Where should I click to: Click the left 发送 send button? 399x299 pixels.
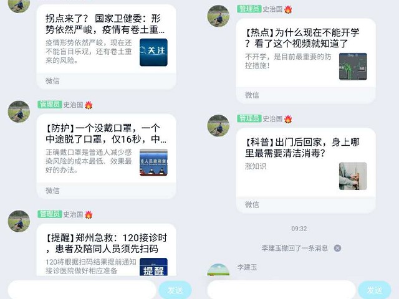(175, 290)
